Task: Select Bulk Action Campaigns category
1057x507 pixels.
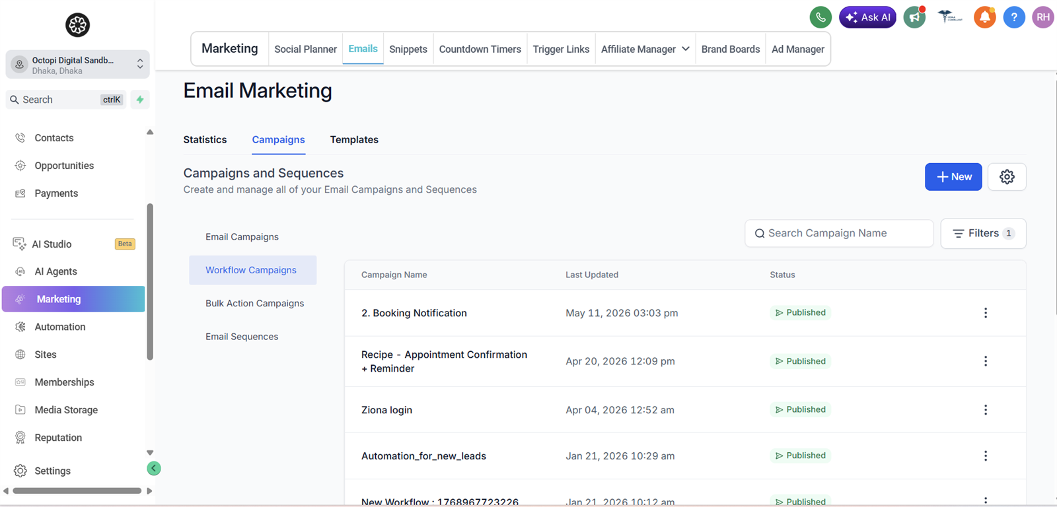Action: pos(254,304)
